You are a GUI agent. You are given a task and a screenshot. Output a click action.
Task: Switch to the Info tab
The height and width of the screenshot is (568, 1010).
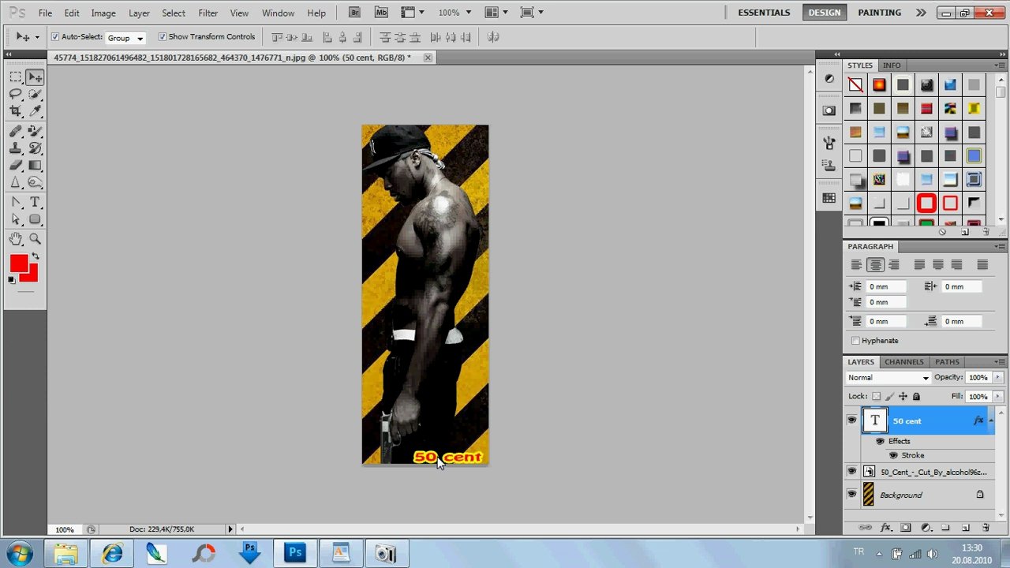click(892, 65)
